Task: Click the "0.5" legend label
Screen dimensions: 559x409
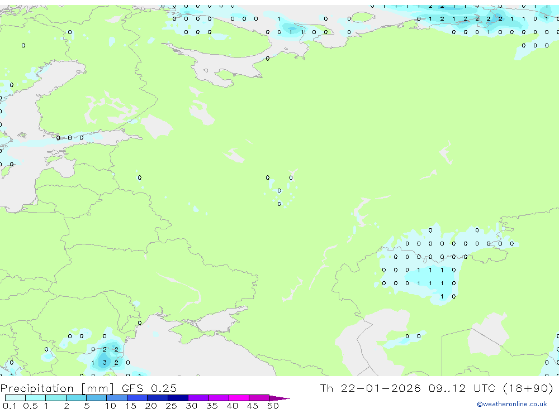Action: (x=30, y=406)
